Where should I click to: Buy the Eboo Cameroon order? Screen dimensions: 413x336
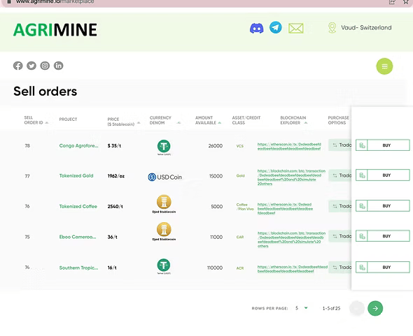tap(386, 236)
